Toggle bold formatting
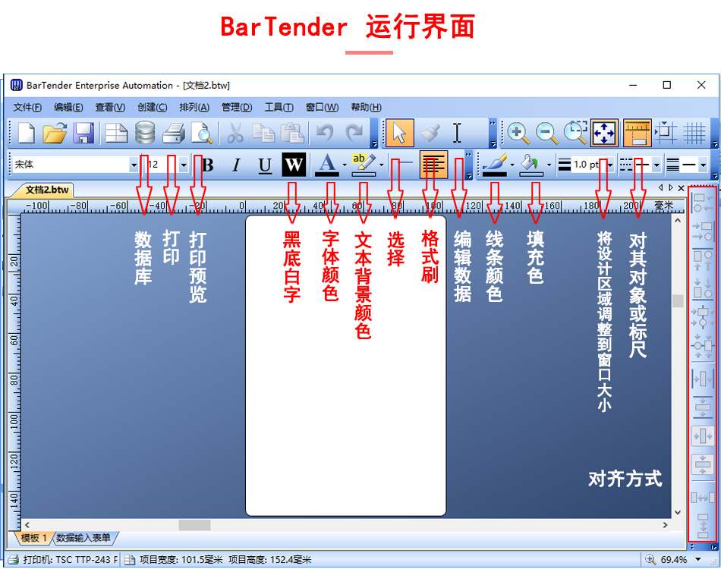Screen dimensions: 721x569 click(x=208, y=165)
